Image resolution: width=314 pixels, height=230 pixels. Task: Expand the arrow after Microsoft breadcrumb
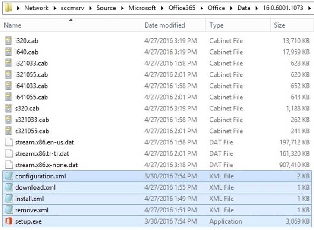[162, 8]
